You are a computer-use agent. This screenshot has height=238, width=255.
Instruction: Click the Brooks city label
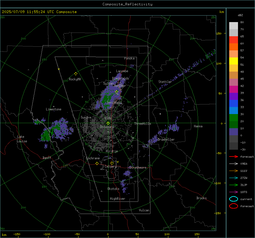click(x=201, y=198)
